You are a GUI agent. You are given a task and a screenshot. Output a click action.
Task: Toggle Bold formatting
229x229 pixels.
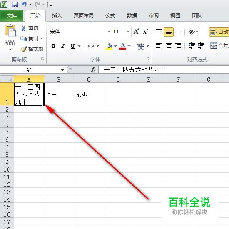tap(54, 46)
